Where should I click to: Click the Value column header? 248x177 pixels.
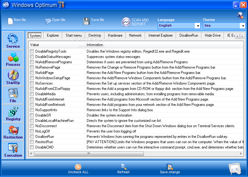[x=57, y=45]
